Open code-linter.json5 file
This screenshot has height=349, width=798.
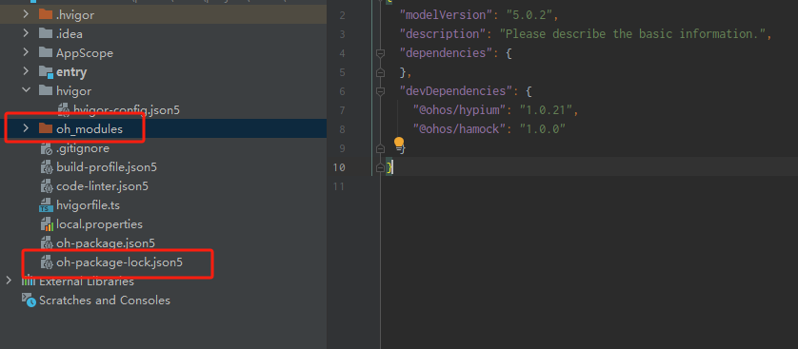point(102,186)
